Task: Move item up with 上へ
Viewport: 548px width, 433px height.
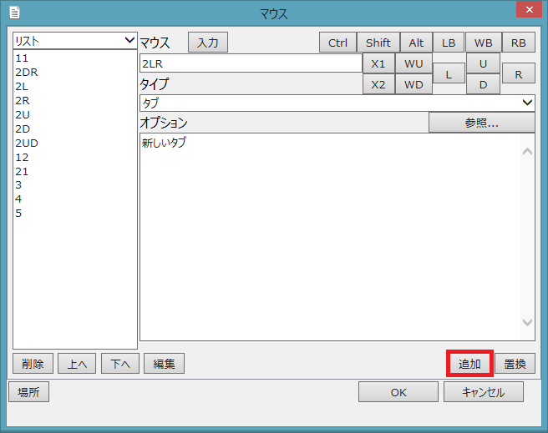Action: pos(77,364)
